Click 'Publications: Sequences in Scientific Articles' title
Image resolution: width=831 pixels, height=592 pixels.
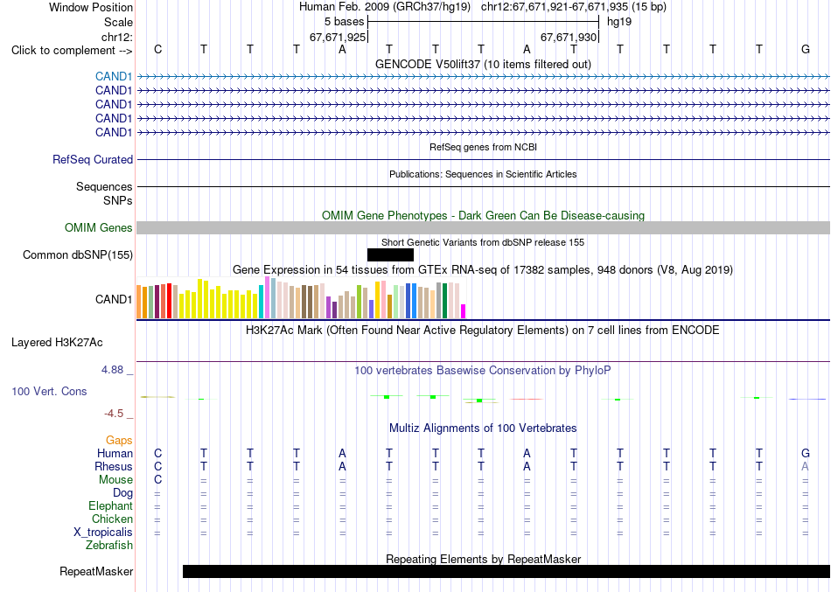[x=483, y=174]
